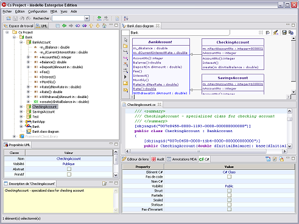Viewport: 299px width, 224px height.
Task: Click the diagram copy image icon
Action: click(x=291, y=32)
